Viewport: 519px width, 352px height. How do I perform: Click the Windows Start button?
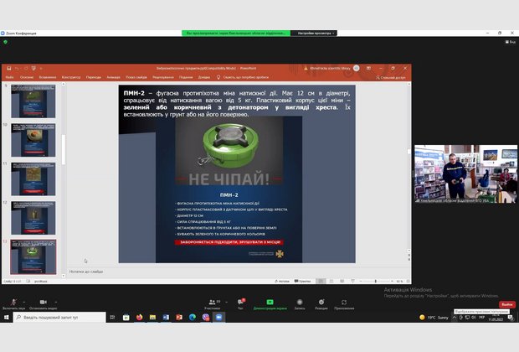(x=6, y=318)
